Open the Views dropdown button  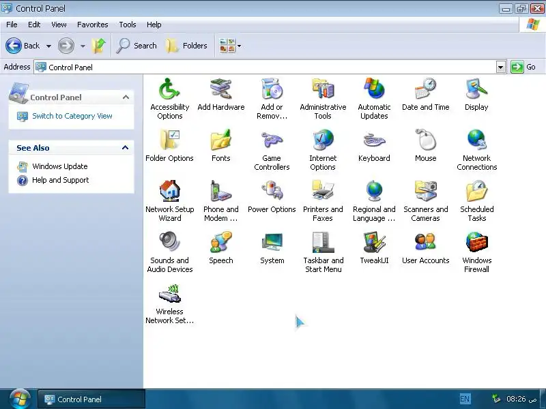230,46
